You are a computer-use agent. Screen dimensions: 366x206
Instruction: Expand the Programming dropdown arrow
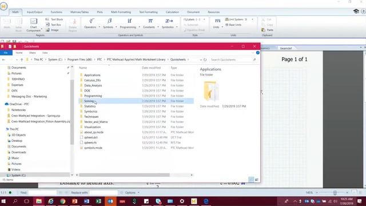click(140, 27)
